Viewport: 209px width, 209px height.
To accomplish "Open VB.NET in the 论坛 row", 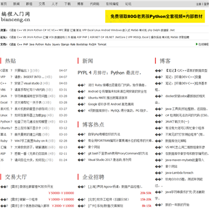I will click(x=110, y=37).
